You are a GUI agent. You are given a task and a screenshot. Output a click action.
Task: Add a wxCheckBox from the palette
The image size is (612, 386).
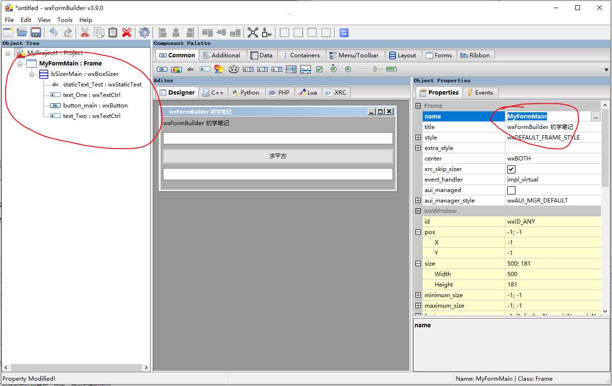[319, 69]
